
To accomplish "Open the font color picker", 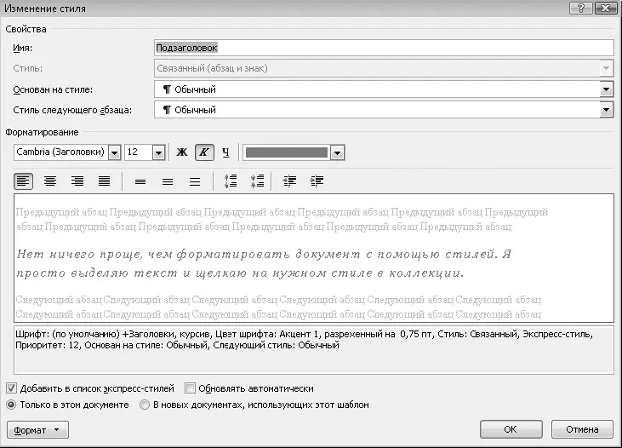I will [337, 152].
